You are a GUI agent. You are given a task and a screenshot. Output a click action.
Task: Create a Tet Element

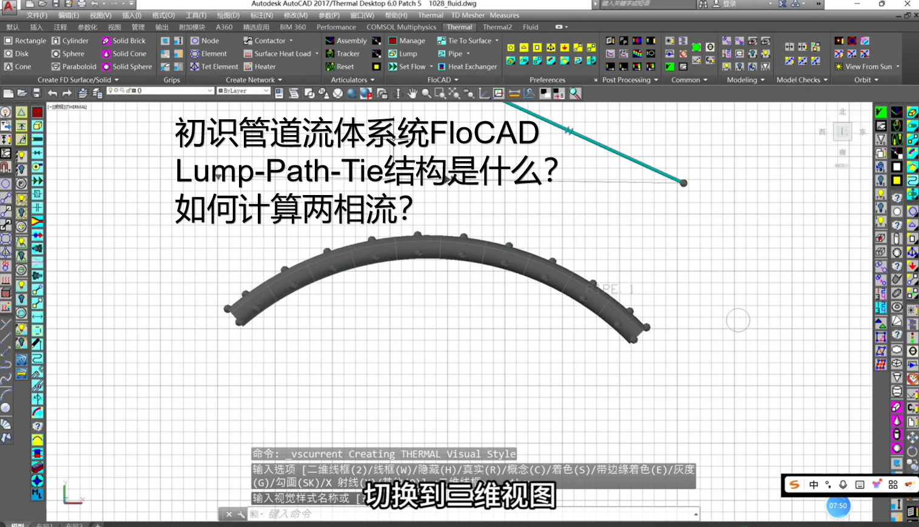pos(214,67)
